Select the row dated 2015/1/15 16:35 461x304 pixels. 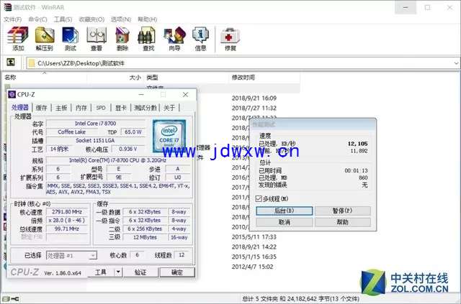pos(254,257)
